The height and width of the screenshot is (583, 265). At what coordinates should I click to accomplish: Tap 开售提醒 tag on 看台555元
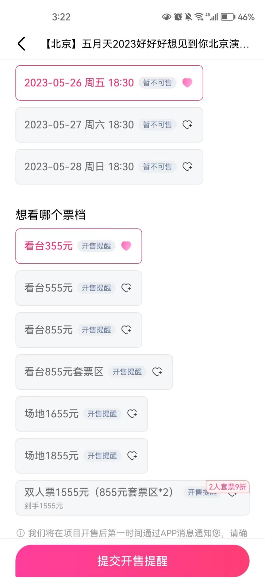[x=96, y=288]
